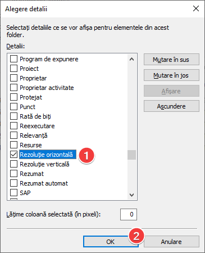Check the Program de expunere box
The height and width of the screenshot is (253, 205).
tap(13, 59)
